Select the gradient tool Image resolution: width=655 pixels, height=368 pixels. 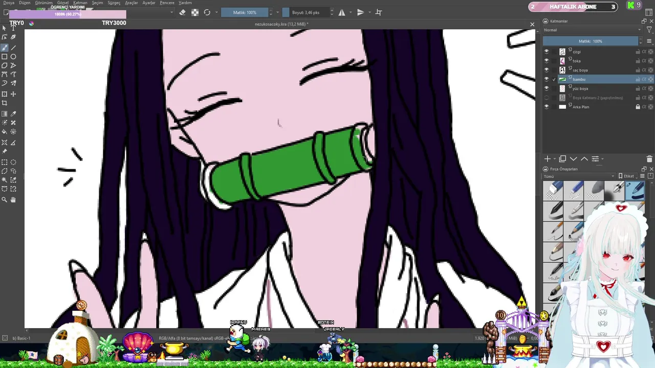click(x=5, y=114)
